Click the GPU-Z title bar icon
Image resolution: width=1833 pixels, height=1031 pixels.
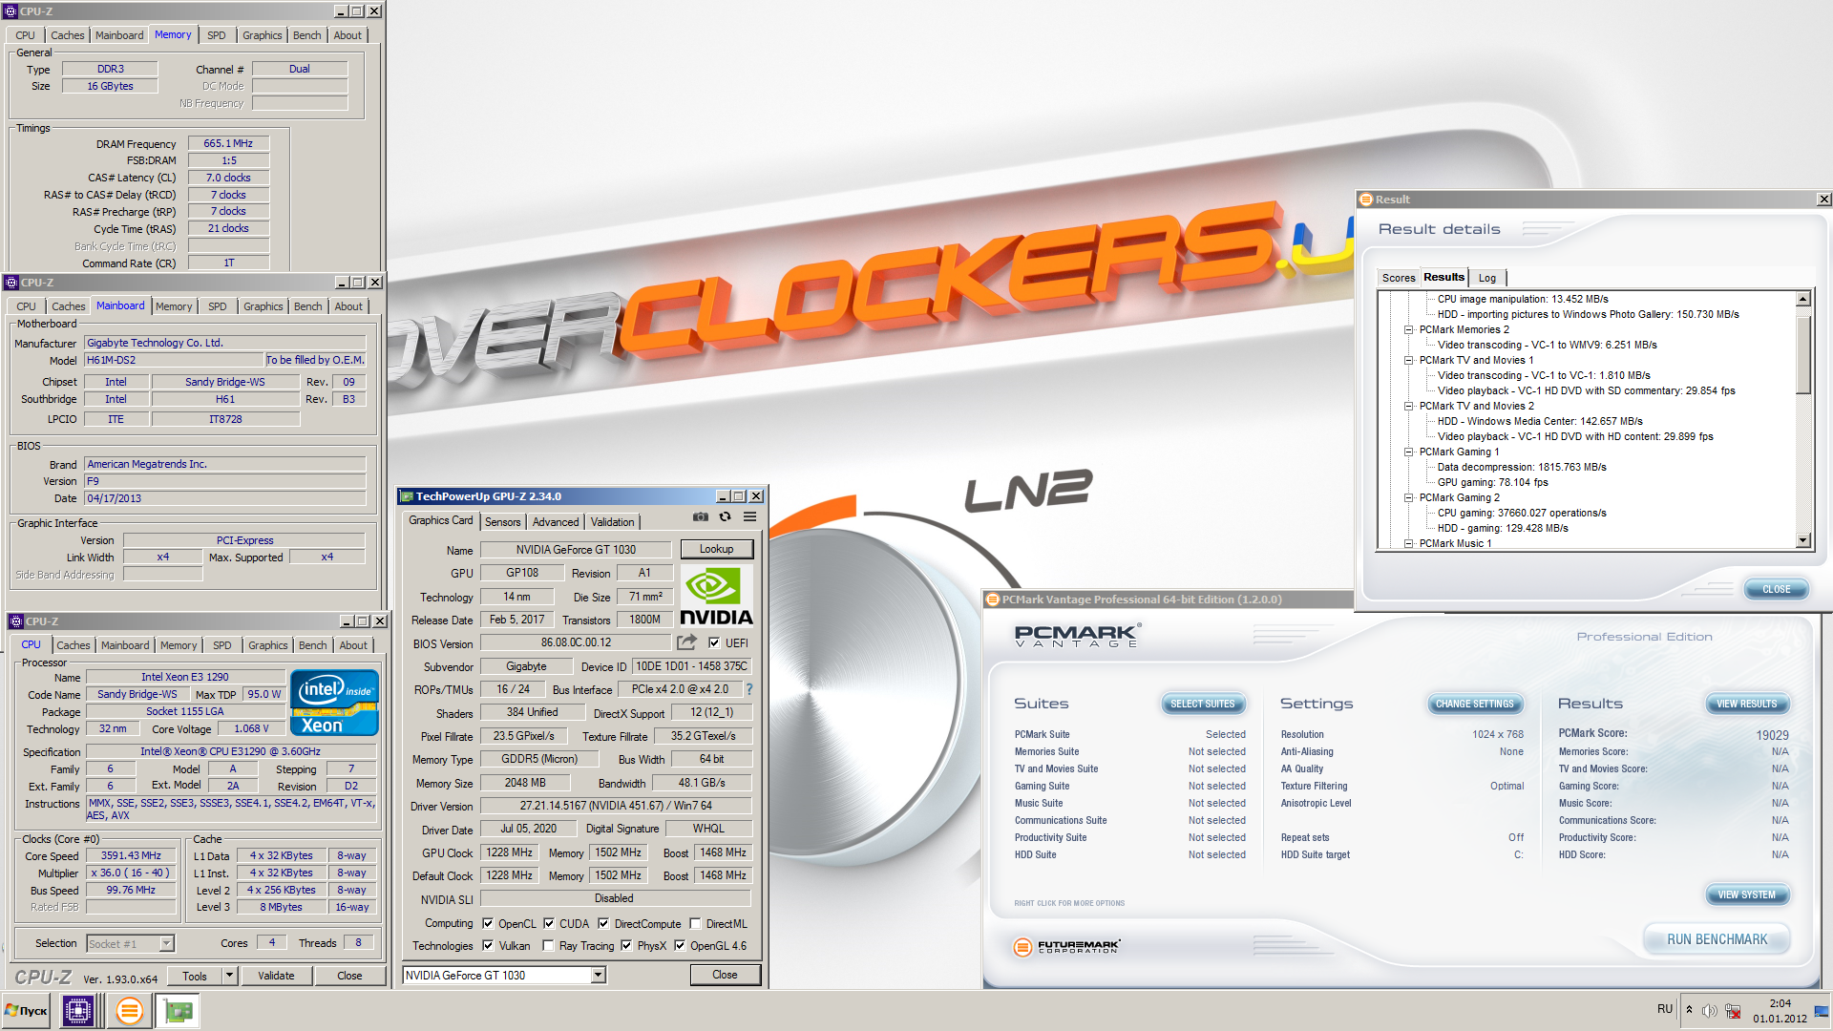(x=407, y=496)
